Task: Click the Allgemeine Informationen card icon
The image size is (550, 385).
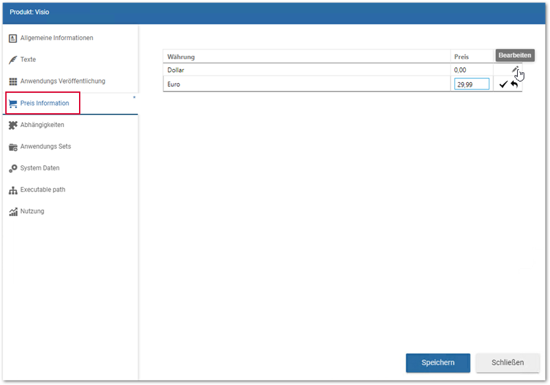Action: (x=13, y=38)
